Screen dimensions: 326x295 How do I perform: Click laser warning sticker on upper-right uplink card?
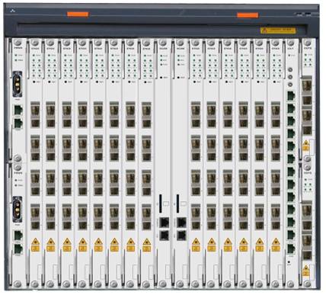click(306, 146)
